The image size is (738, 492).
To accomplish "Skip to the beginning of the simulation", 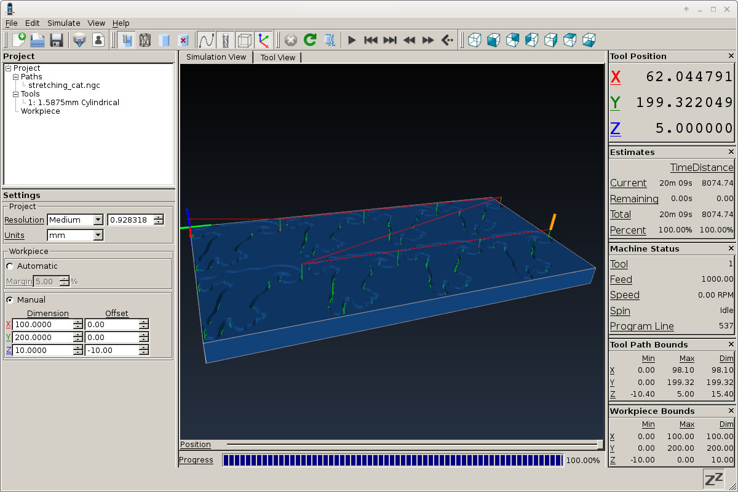I will click(371, 40).
